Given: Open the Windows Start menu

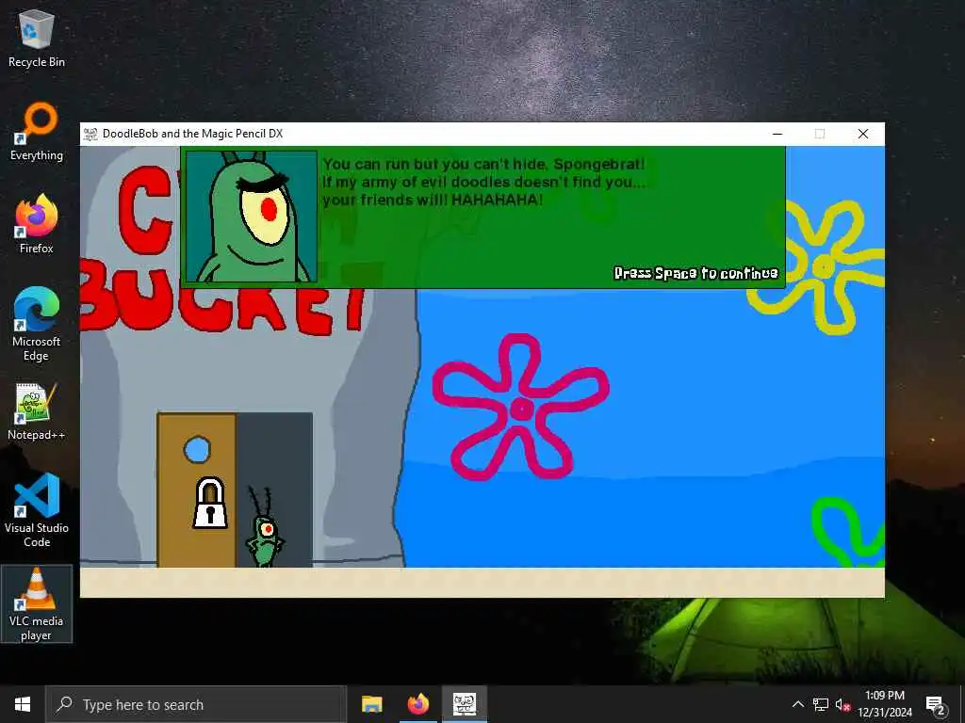Looking at the screenshot, I should pos(23,704).
